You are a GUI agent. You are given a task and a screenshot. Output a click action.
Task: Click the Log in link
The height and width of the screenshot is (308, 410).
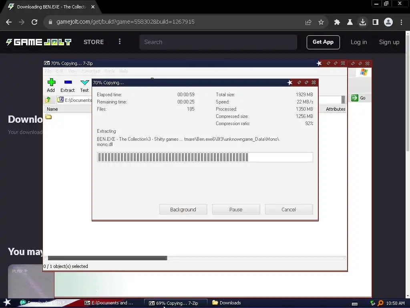pos(359,42)
